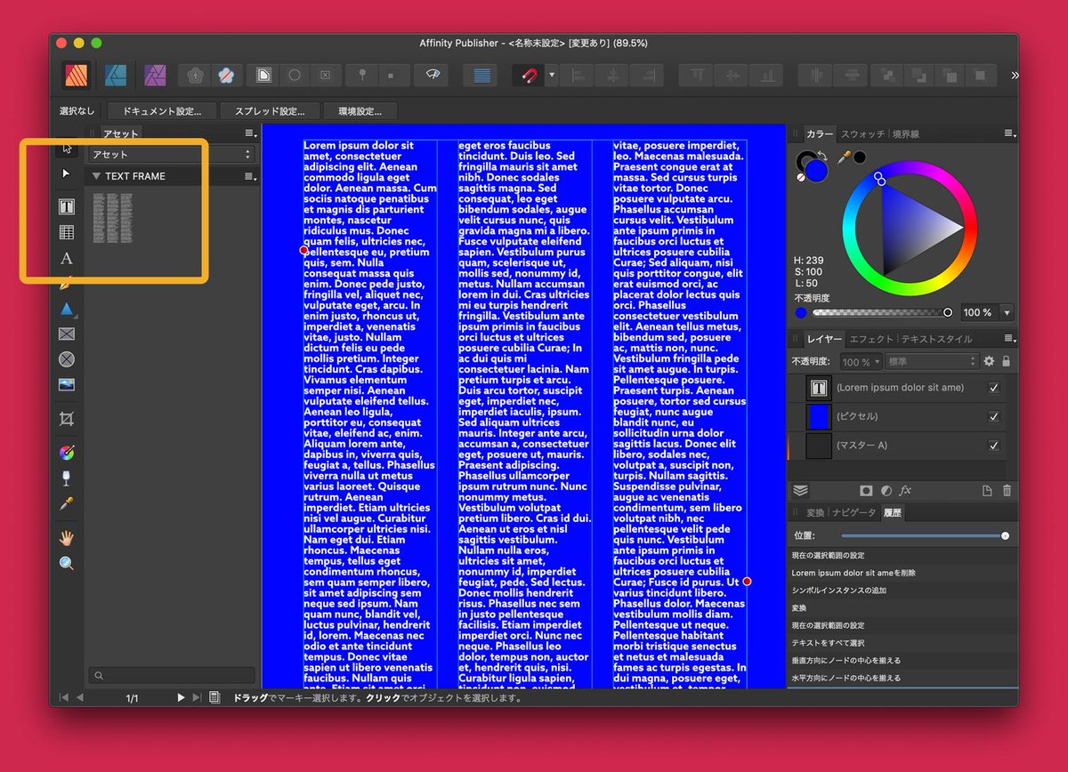Select the Picture Frame Rectangle tool
Image resolution: width=1068 pixels, height=772 pixels.
[x=67, y=334]
